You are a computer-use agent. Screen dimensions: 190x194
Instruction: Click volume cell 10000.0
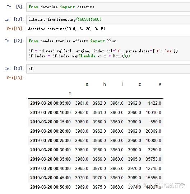[x=153, y=141]
